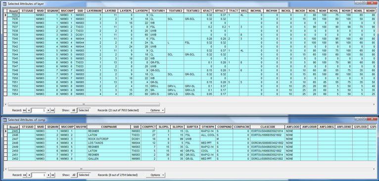Screen dimensions: 379x181
Task: Select CLASCODE column header
Action: [268, 127]
